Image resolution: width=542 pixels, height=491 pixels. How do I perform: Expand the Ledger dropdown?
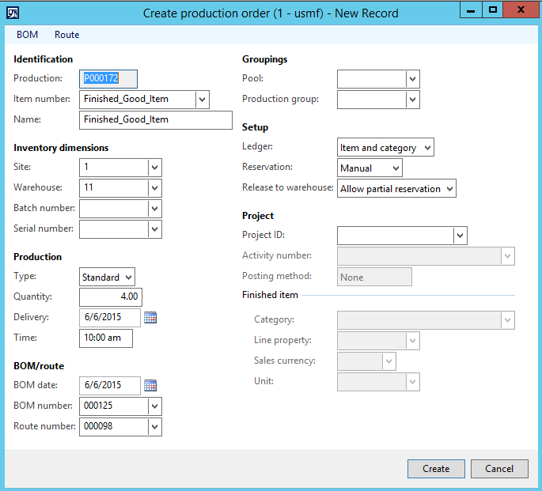pos(427,148)
